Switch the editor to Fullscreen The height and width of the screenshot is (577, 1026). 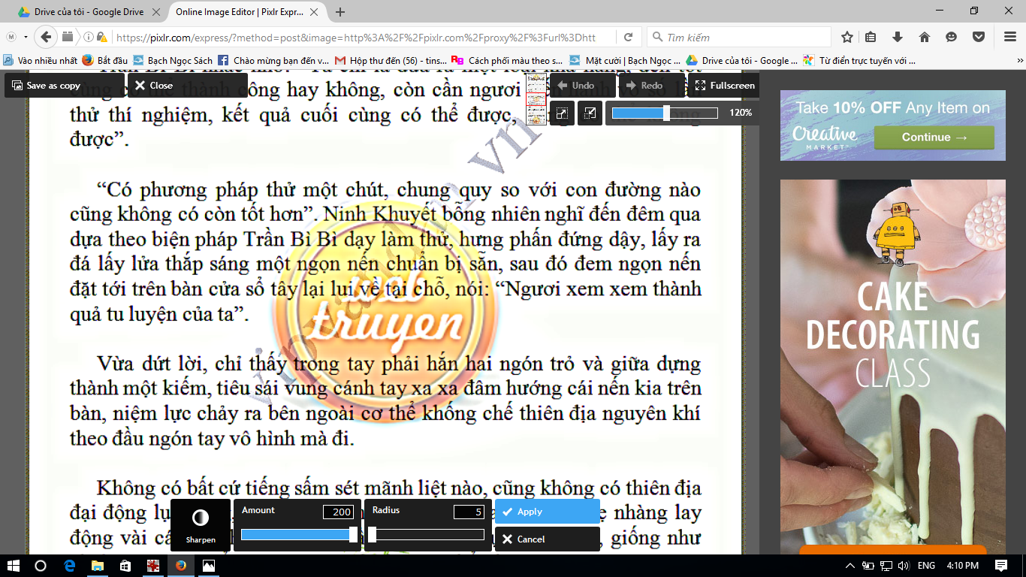724,86
